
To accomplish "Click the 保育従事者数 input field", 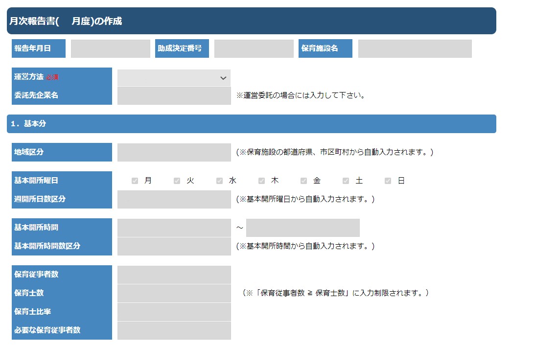I will [174, 275].
